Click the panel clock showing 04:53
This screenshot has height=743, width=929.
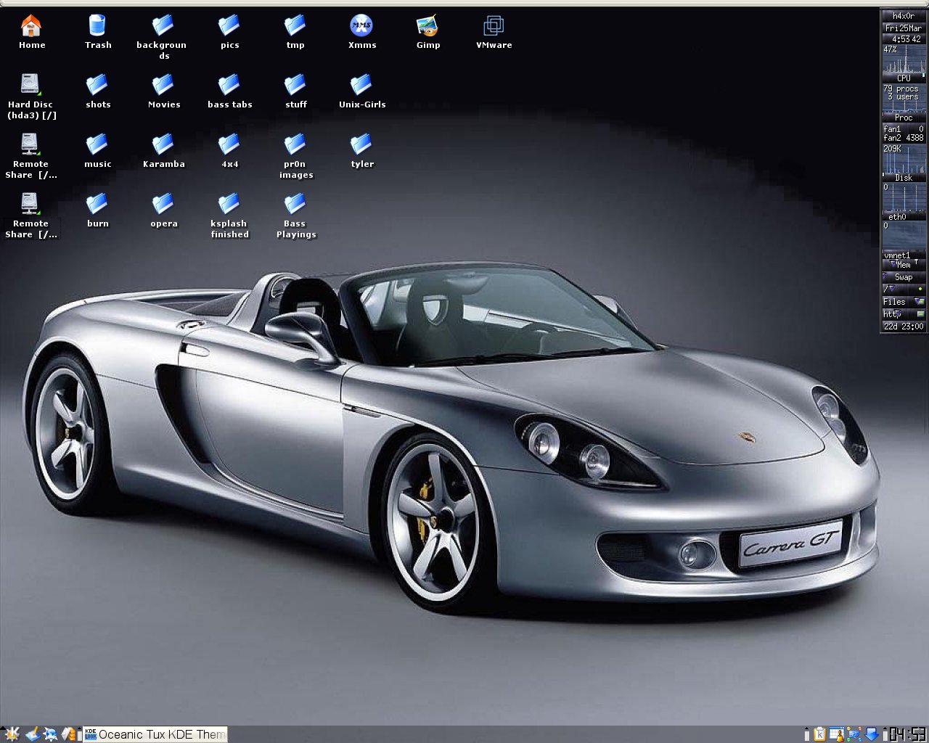(908, 734)
